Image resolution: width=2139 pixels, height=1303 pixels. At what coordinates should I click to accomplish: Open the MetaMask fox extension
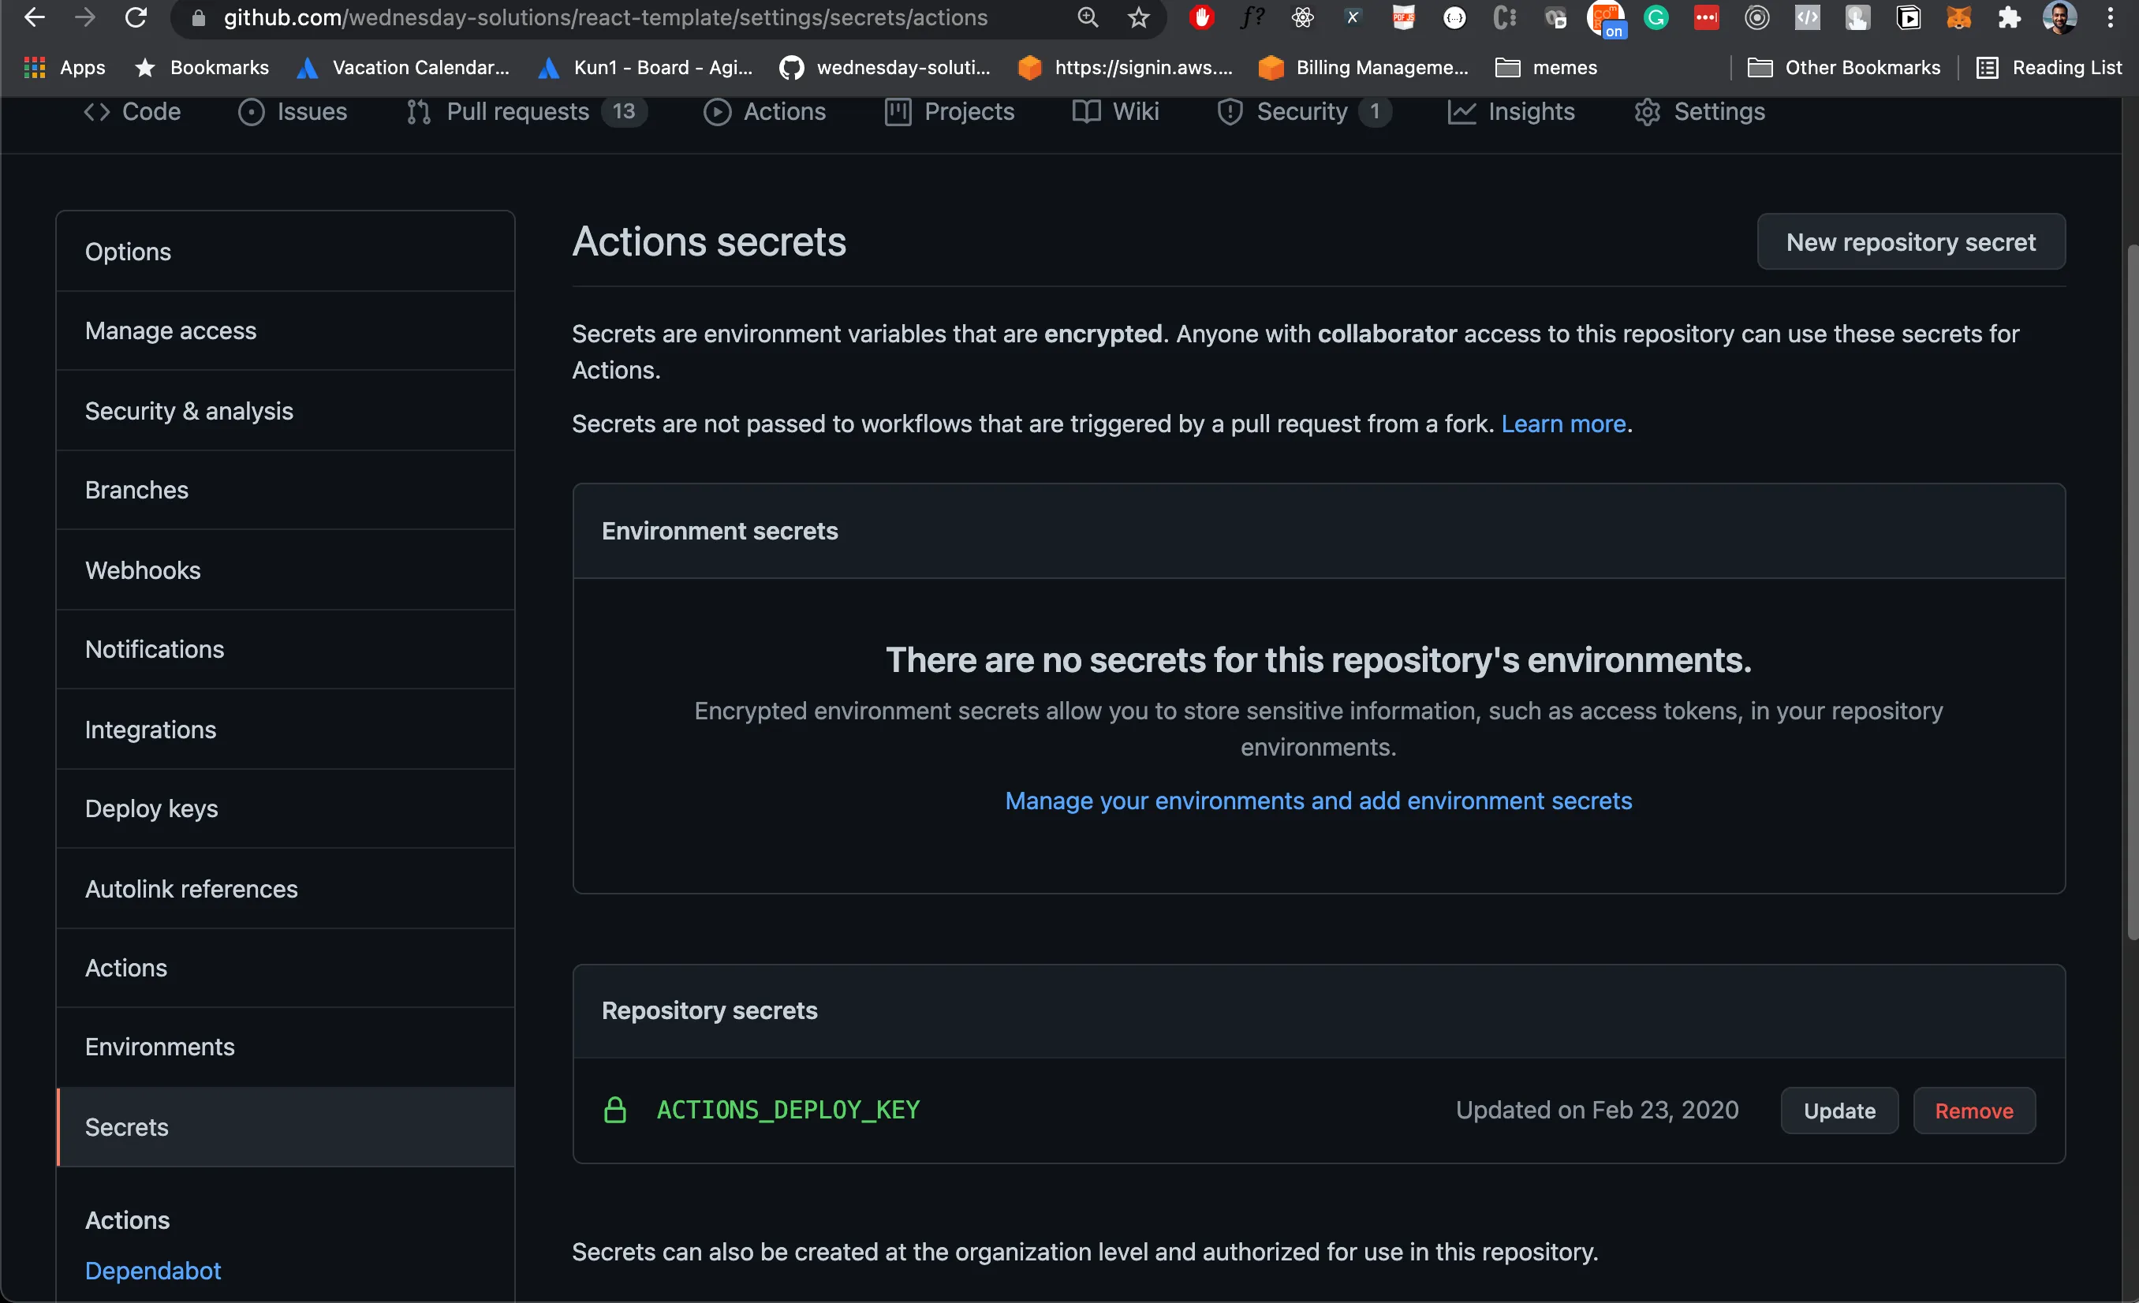point(1958,17)
